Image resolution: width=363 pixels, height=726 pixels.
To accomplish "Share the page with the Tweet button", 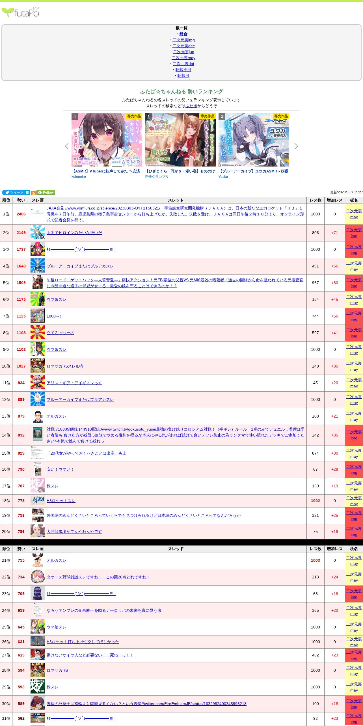I will coord(13,193).
